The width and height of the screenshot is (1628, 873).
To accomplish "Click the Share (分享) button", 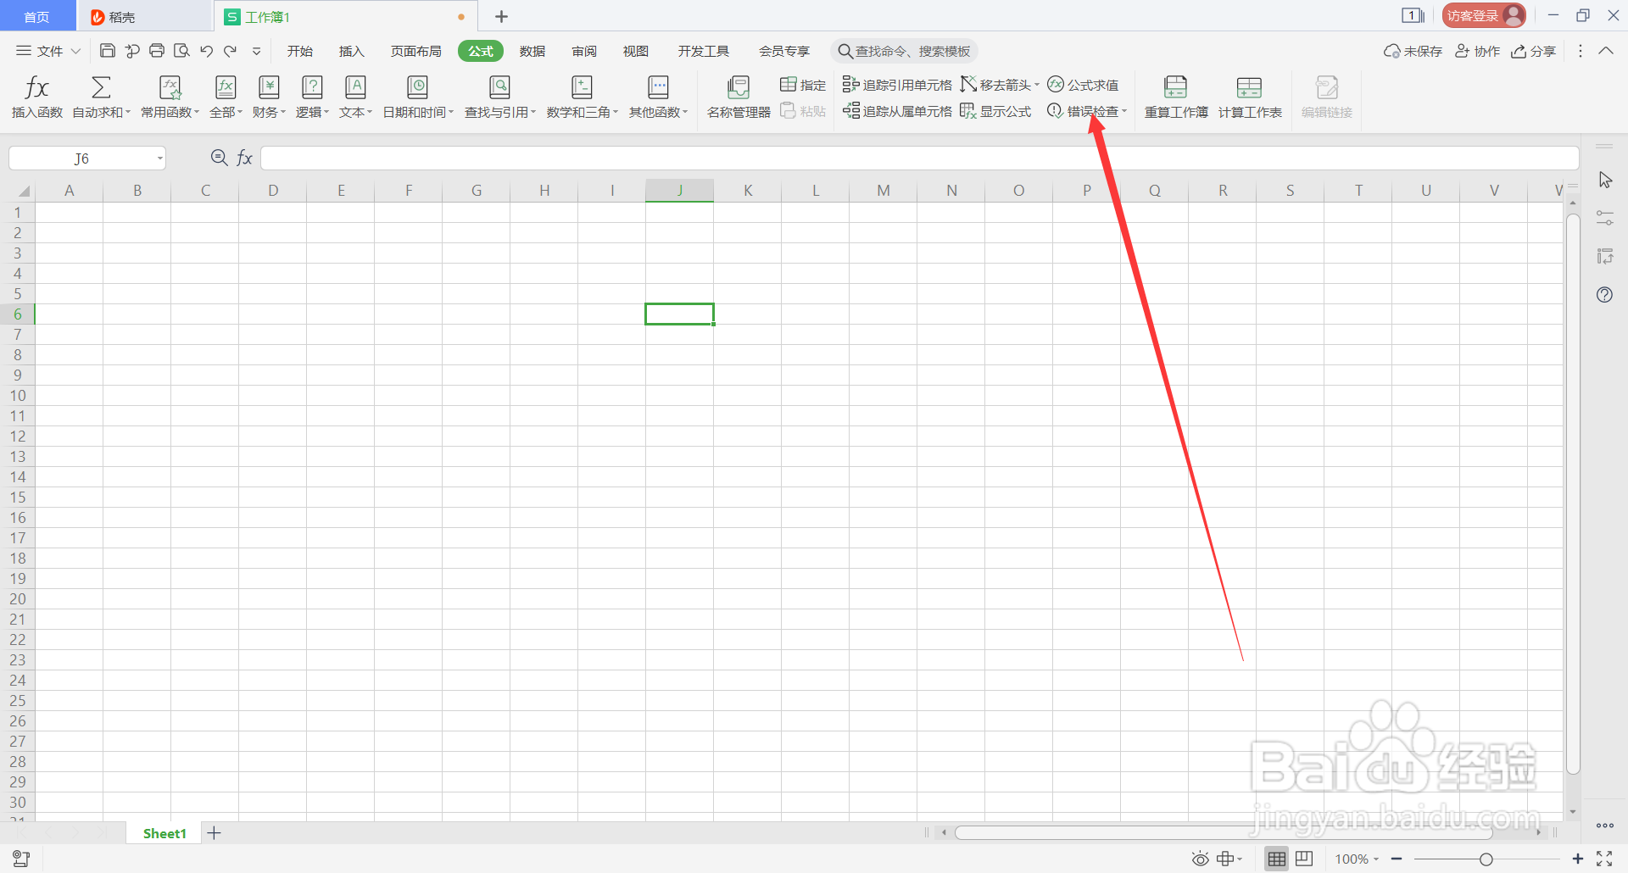I will point(1533,51).
